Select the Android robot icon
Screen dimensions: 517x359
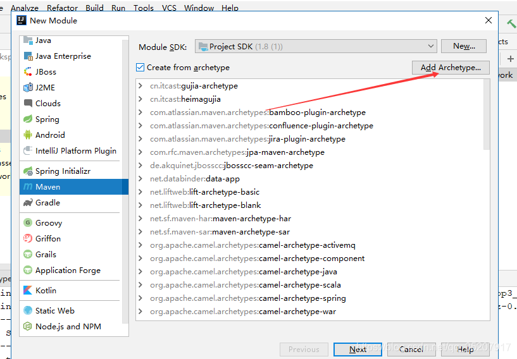click(28, 135)
